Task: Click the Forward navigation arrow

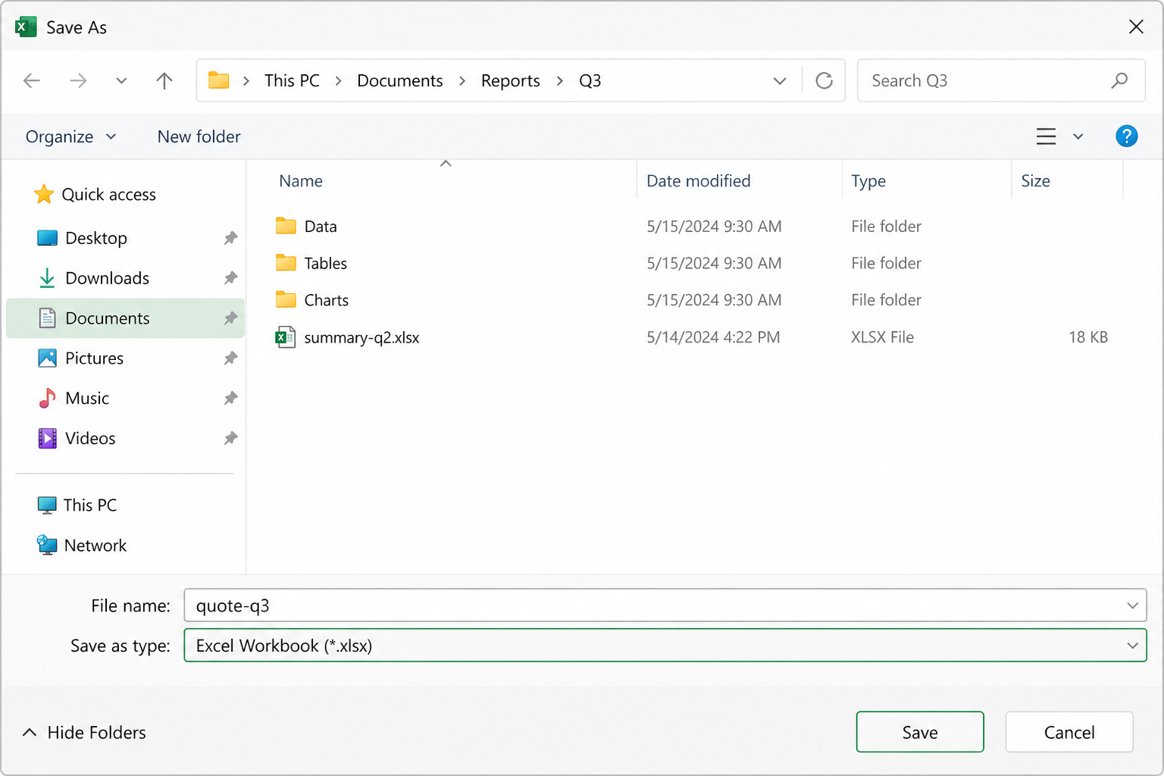Action: [x=78, y=80]
